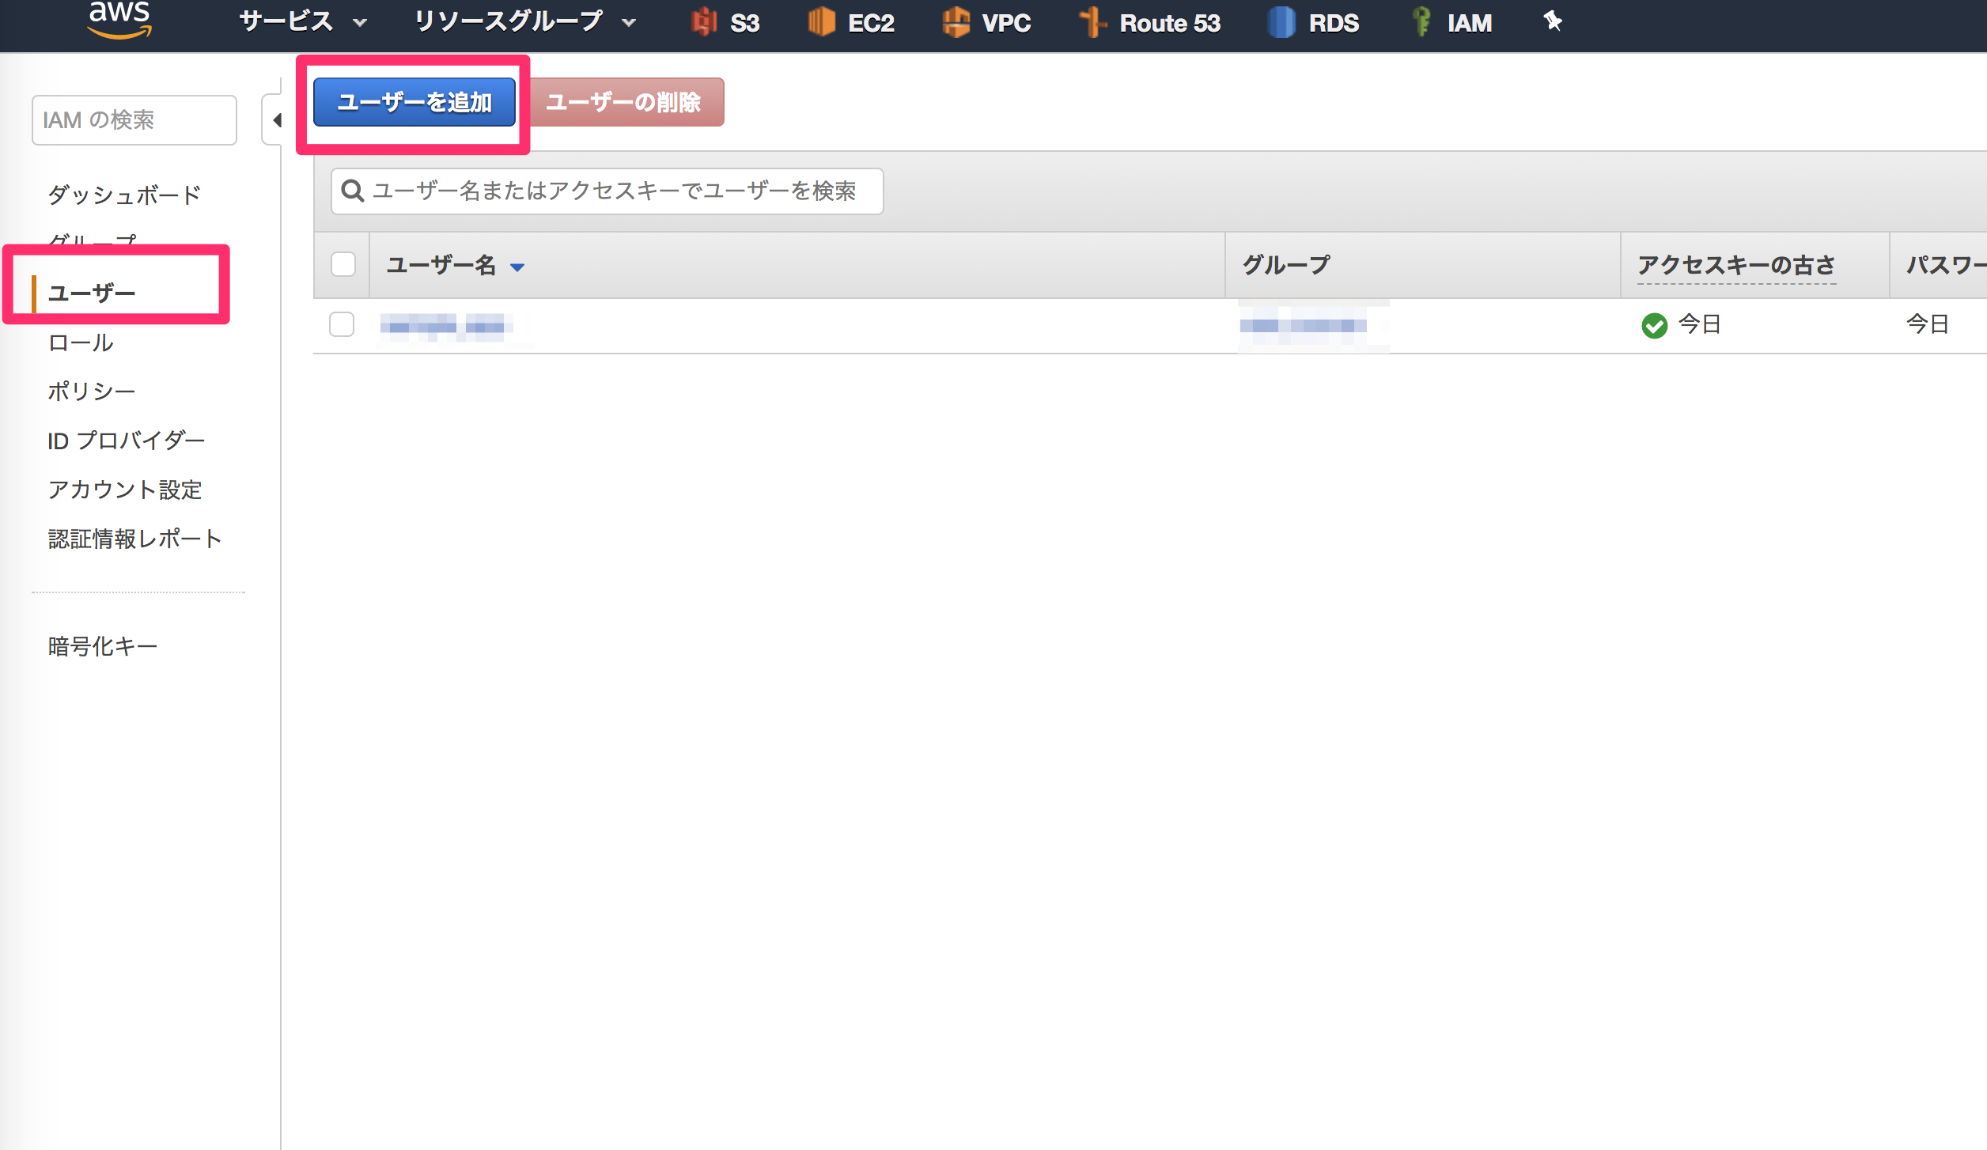Open the IAM key shortcut icon
Viewport: 1987px width, 1150px height.
[1421, 22]
